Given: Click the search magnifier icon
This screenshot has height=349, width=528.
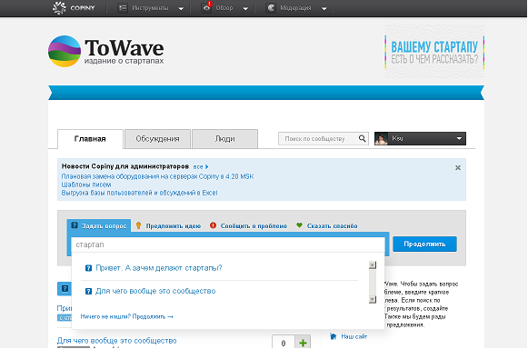Looking at the screenshot, I should tap(363, 138).
